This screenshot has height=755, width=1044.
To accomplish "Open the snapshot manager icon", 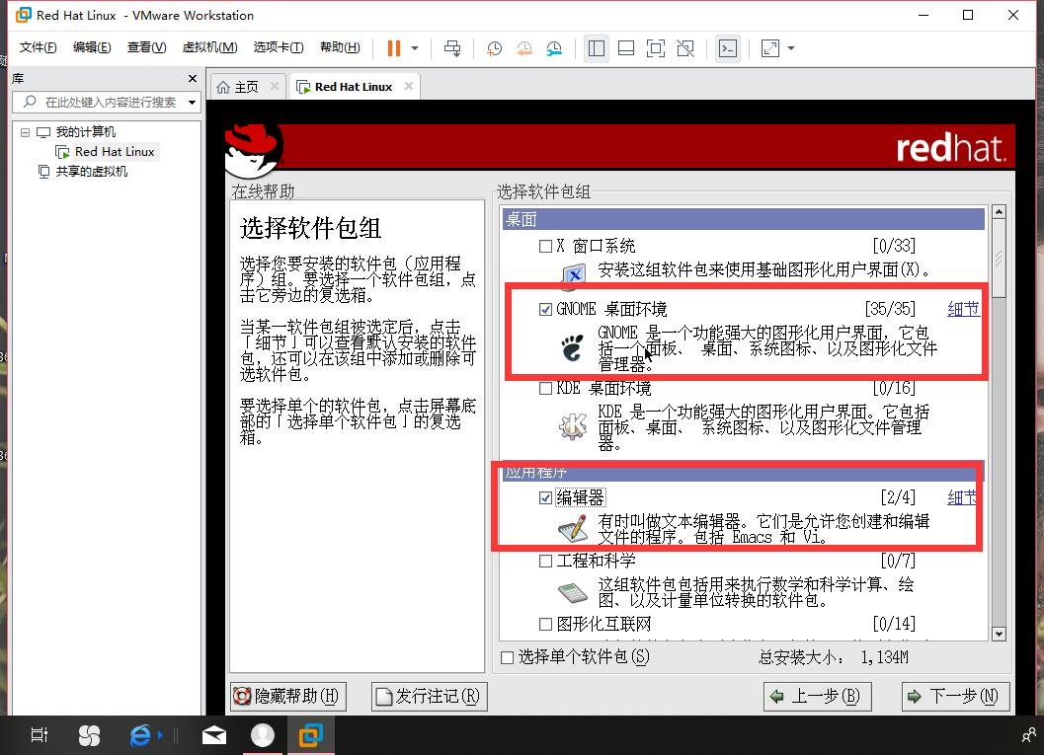I will 554,48.
